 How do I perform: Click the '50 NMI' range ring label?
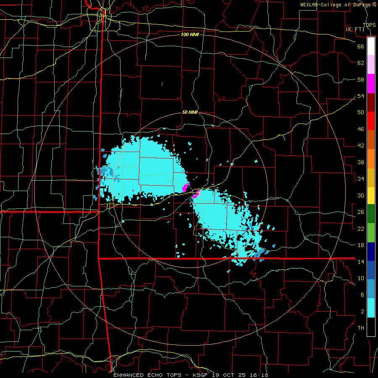(x=190, y=112)
